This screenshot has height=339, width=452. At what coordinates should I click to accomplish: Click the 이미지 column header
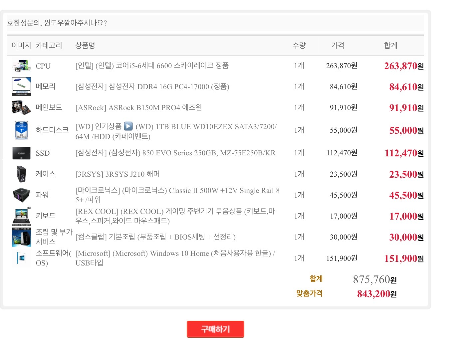point(21,45)
